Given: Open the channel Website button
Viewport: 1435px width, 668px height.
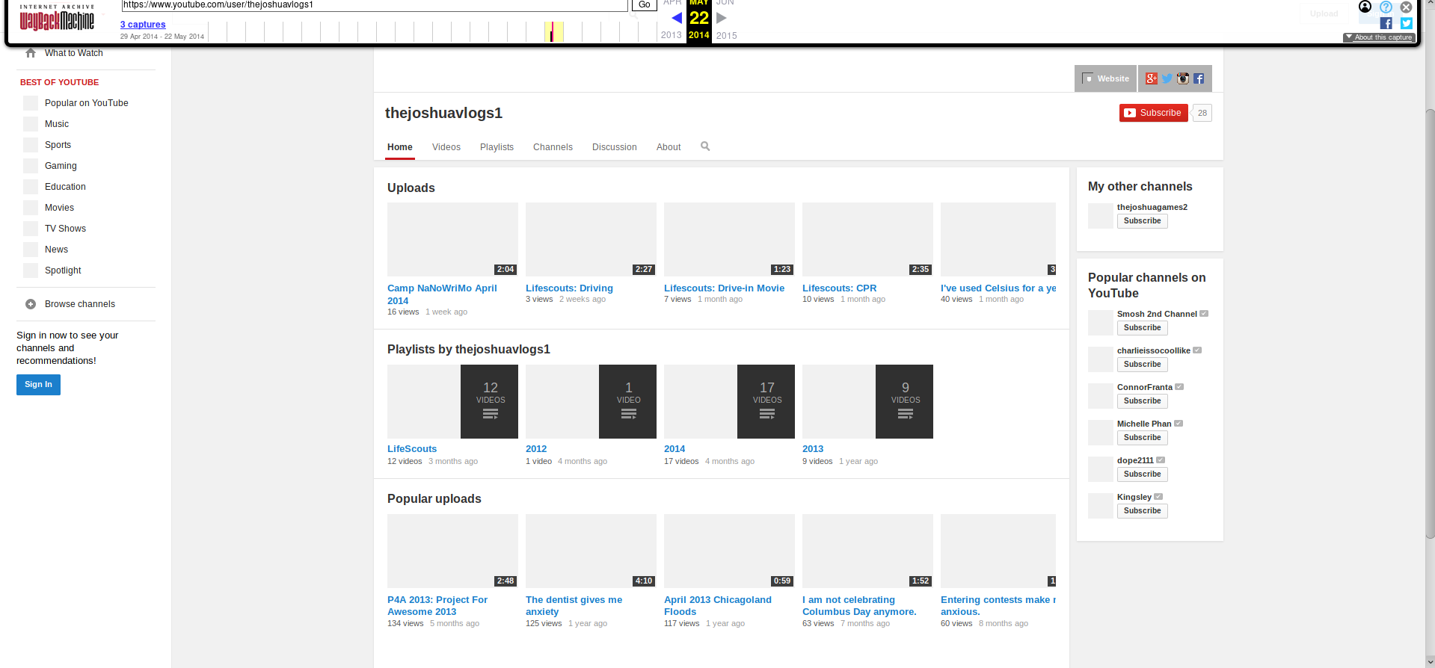Looking at the screenshot, I should pyautogui.click(x=1105, y=78).
